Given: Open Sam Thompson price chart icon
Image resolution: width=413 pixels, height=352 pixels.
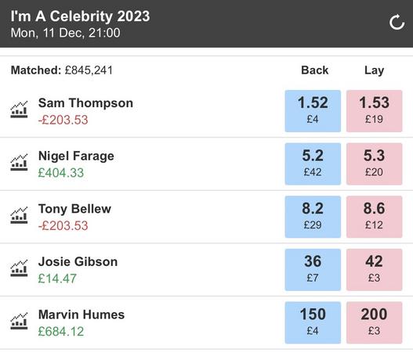Looking at the screenshot, I should [19, 109].
